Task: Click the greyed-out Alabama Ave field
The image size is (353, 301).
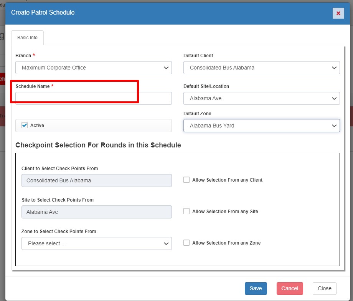Action: [96, 212]
